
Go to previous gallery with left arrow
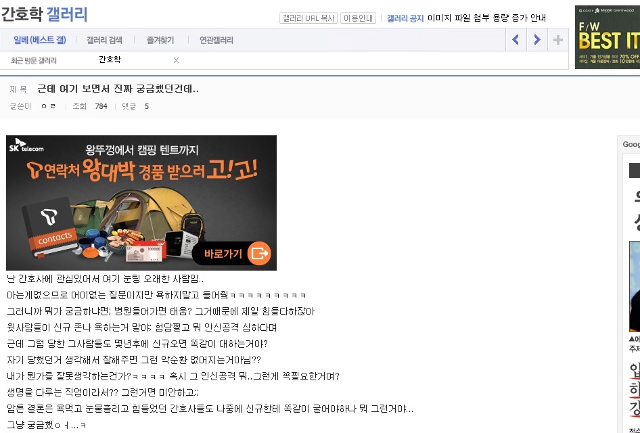[516, 40]
